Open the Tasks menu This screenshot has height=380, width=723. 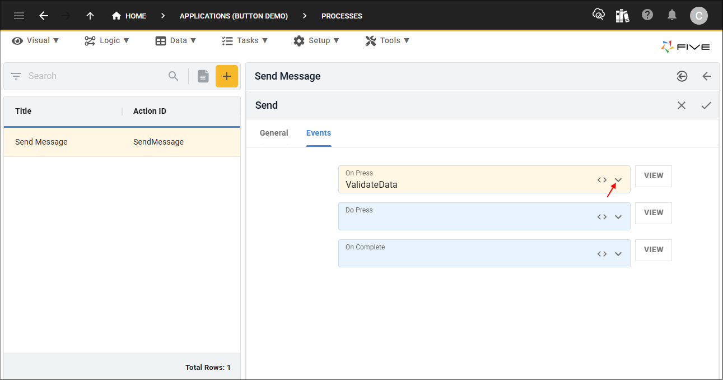(245, 40)
